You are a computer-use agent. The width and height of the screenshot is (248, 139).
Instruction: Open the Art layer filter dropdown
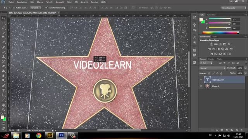pyautogui.click(x=206, y=63)
